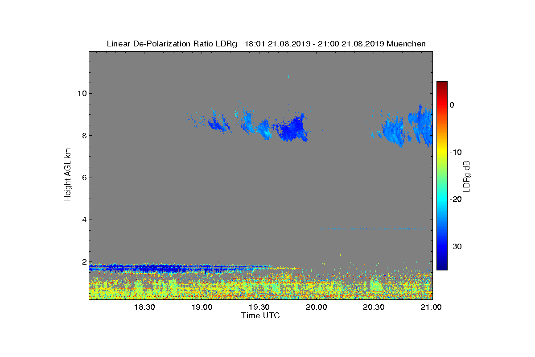Screen dimensions: 535x357
Task: Click the height tick label 2
Action: 83,262
